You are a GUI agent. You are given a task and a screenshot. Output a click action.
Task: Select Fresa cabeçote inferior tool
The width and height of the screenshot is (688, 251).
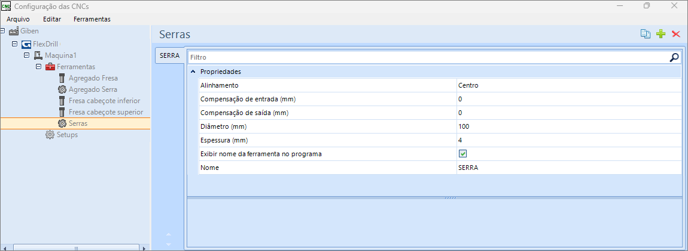[x=104, y=101]
